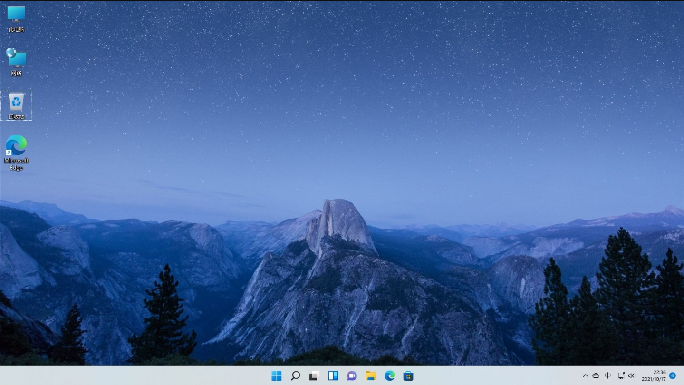Select Microsoft Edge desktop shortcut
This screenshot has width=684, height=385.
(16, 151)
